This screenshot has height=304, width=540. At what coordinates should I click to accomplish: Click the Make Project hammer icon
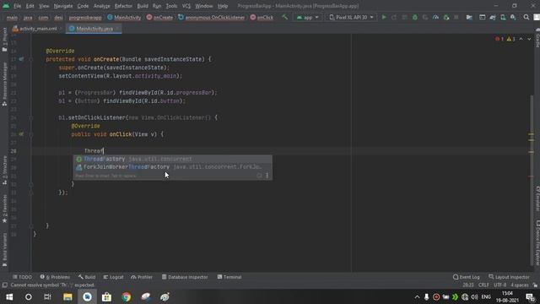click(284, 17)
